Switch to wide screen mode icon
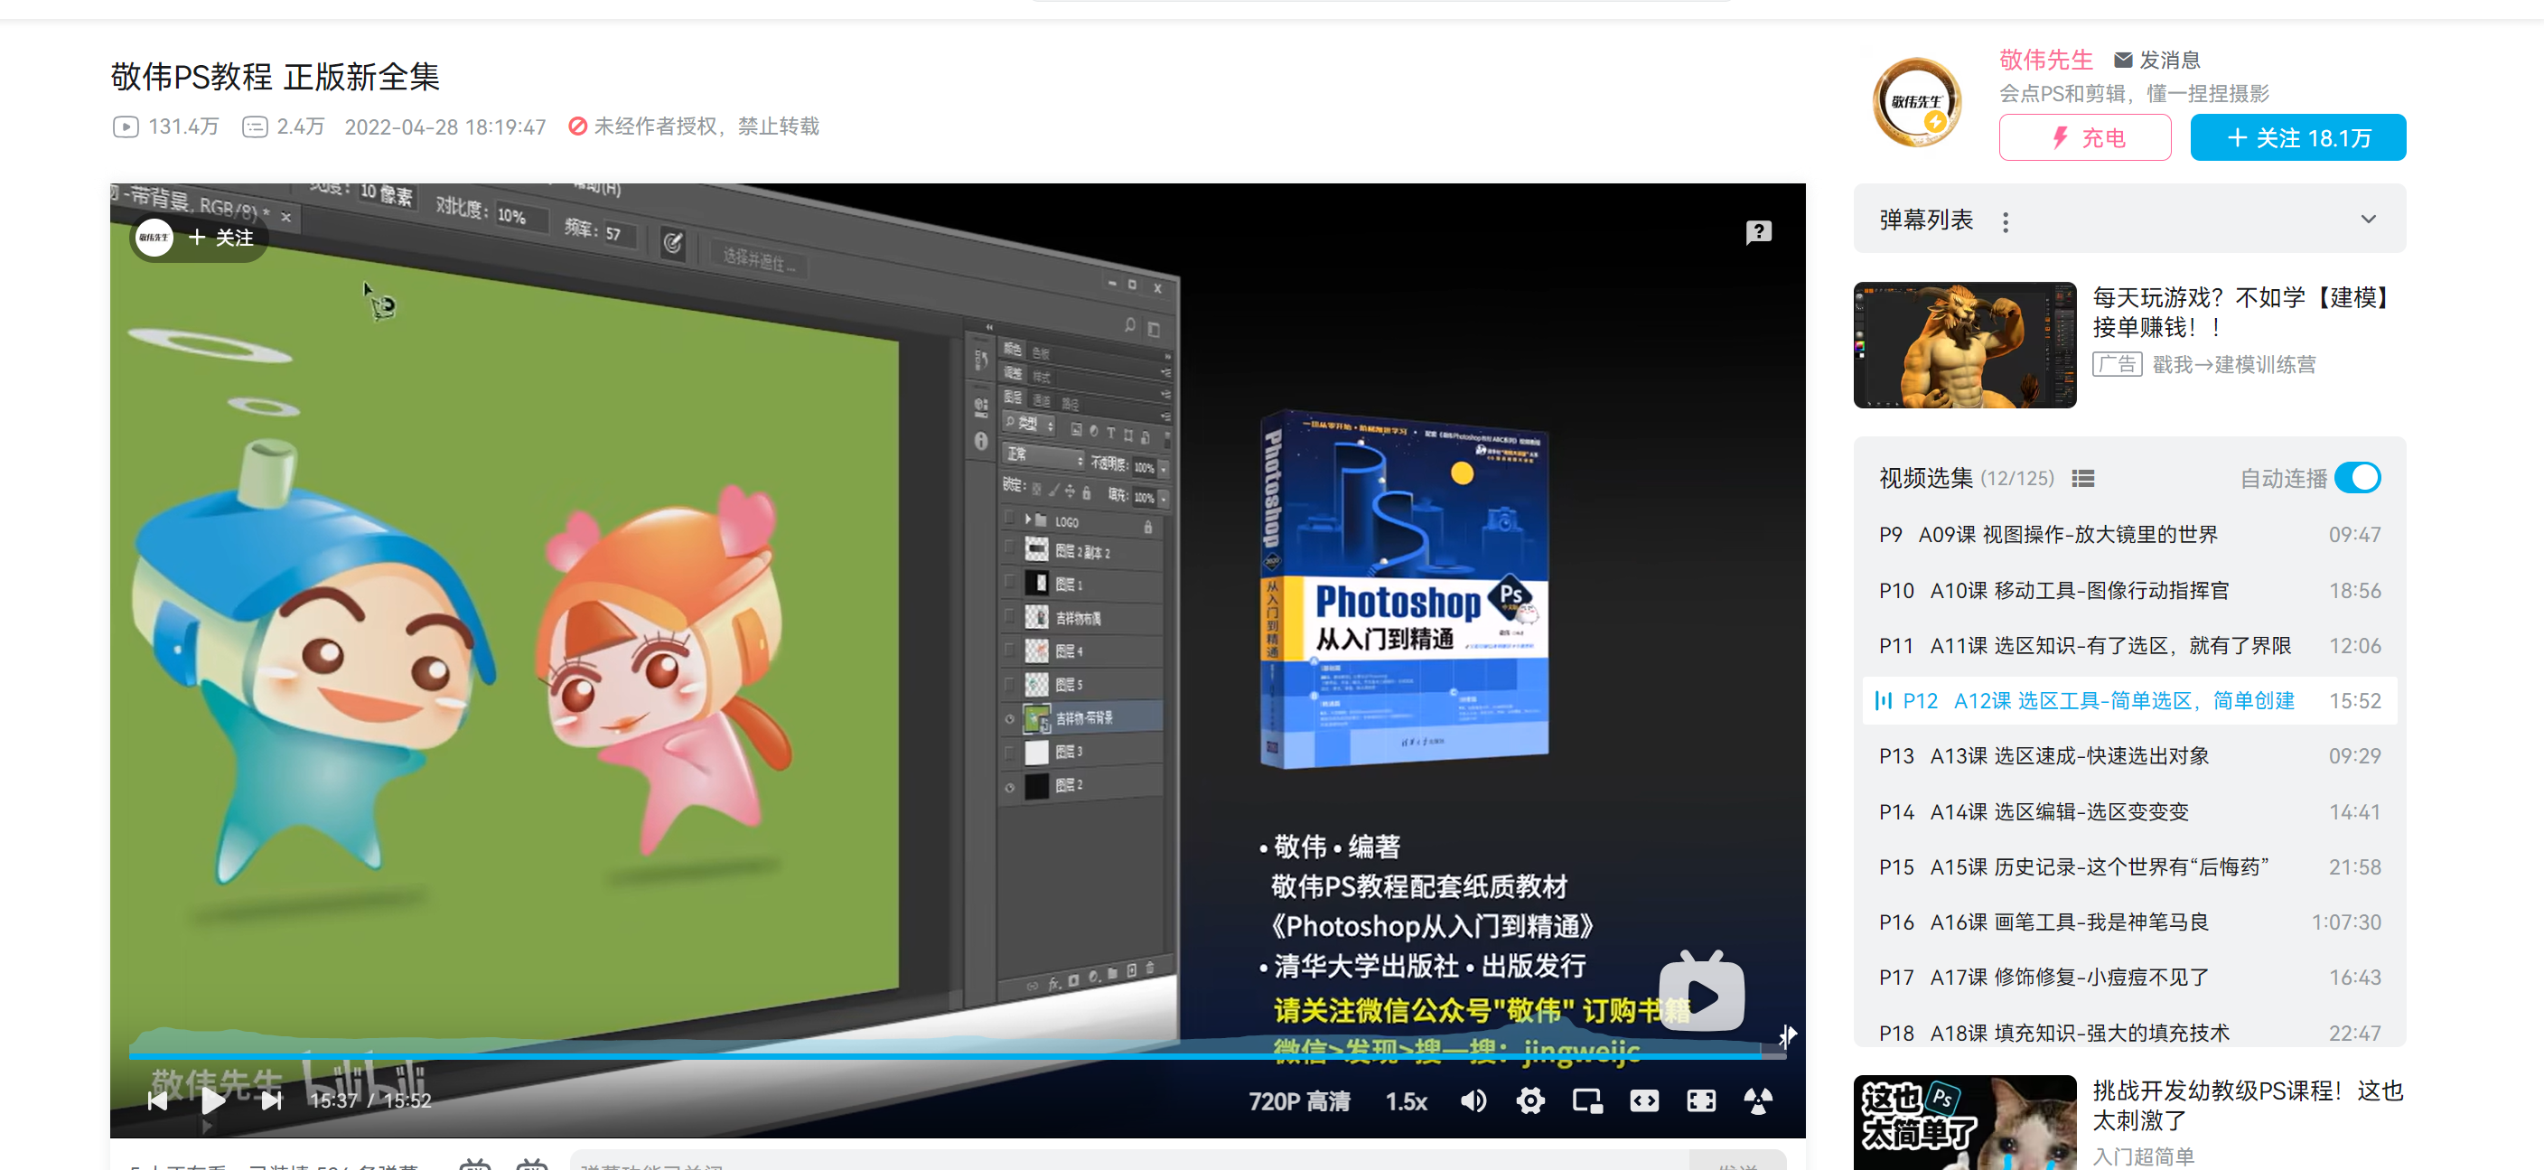Image resolution: width=2544 pixels, height=1170 pixels. [1644, 1100]
